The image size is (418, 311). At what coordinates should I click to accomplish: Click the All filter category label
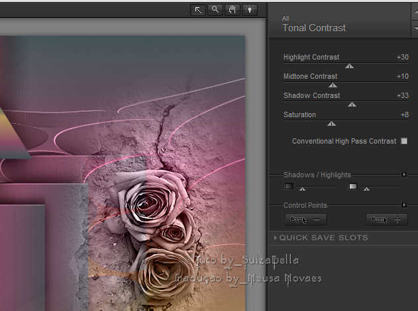[286, 19]
